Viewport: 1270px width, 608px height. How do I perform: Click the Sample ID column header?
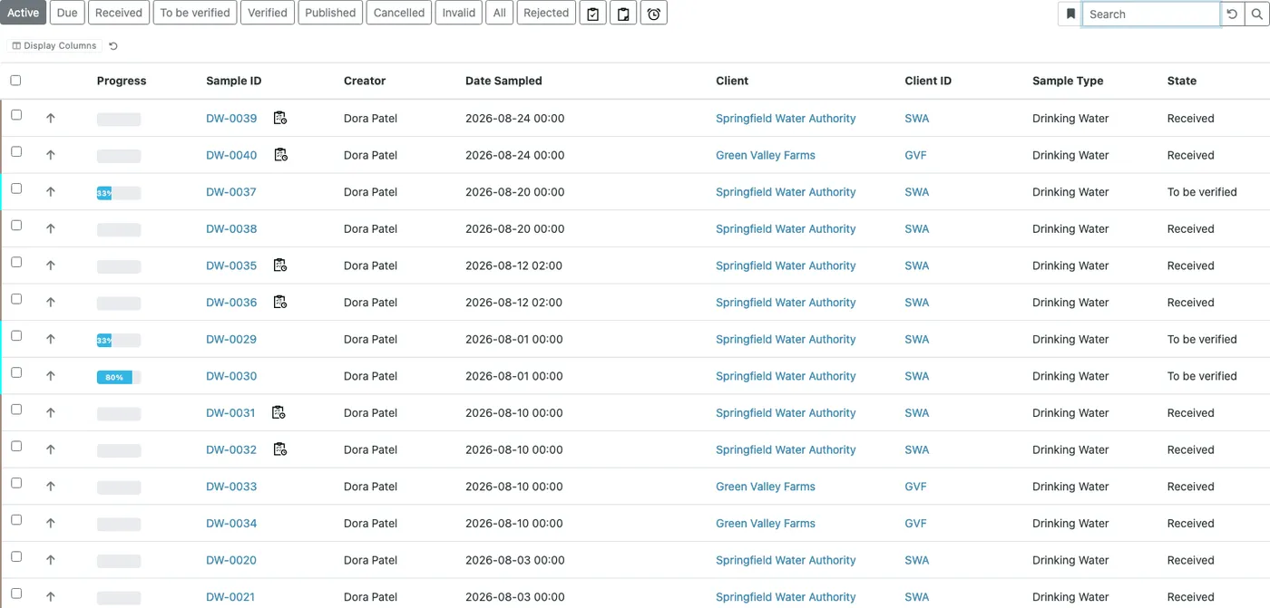click(233, 81)
